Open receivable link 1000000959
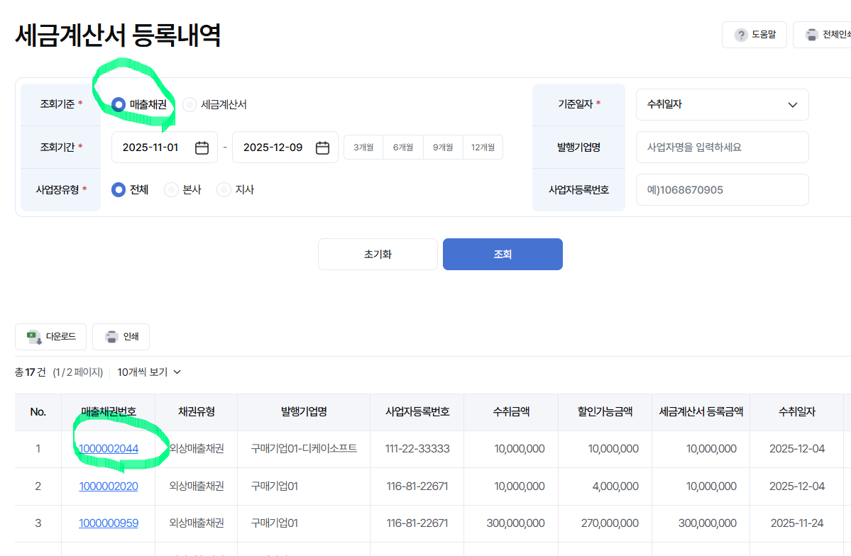 [109, 523]
